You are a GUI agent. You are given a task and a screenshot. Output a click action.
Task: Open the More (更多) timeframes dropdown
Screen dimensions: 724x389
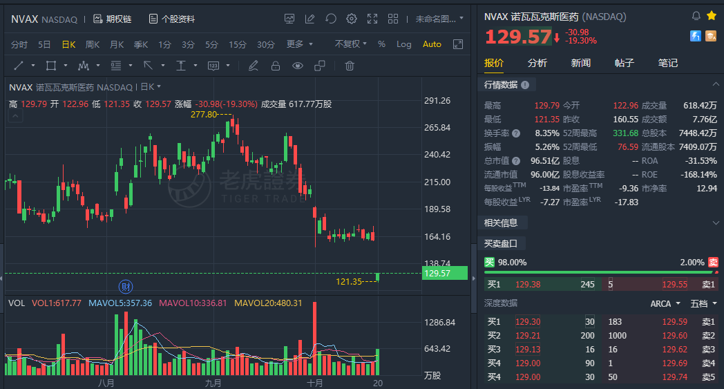[x=300, y=44]
